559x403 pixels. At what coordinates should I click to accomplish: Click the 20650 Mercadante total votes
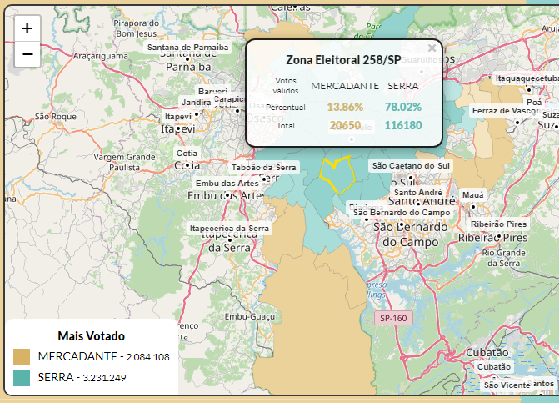[x=345, y=125]
